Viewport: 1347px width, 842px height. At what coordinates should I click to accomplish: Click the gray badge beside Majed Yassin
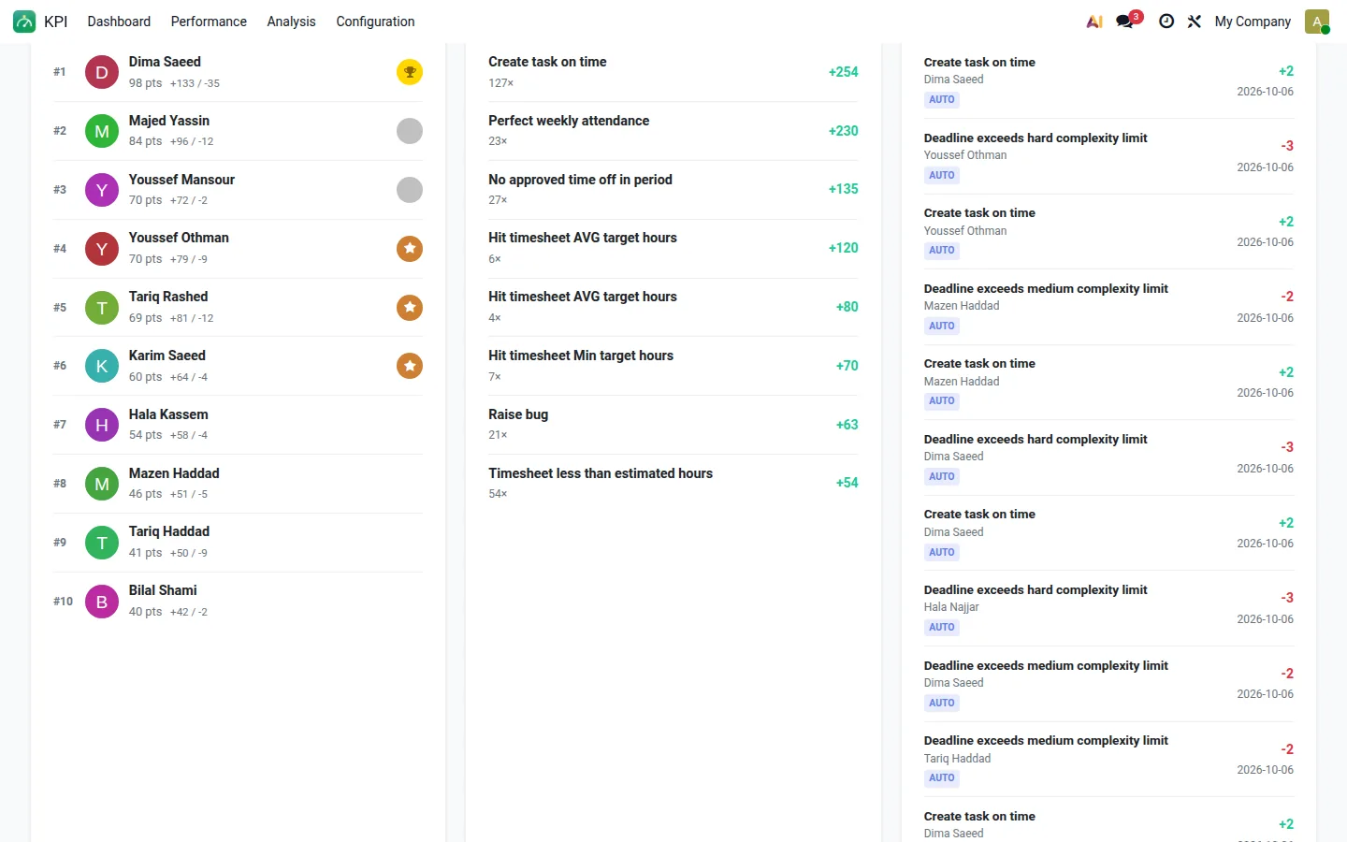pos(410,131)
